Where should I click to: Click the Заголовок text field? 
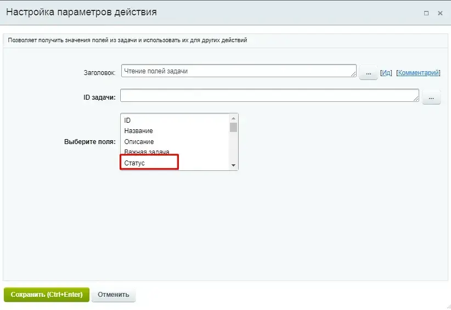pos(239,71)
